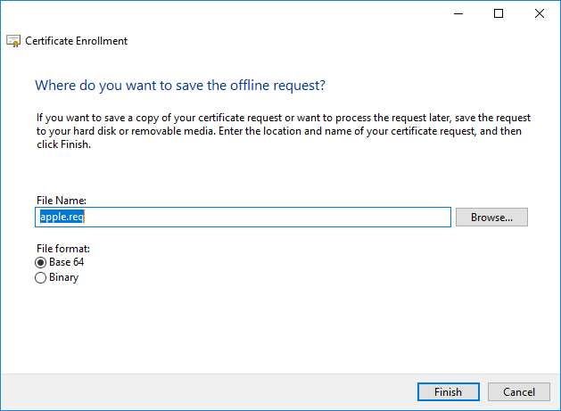This screenshot has height=411, width=561.
Task: Click the 'Where do you want to save' heading
Action: pos(180,86)
